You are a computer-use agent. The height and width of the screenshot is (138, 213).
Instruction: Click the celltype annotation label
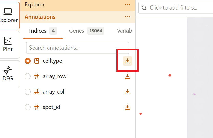coord(52,61)
